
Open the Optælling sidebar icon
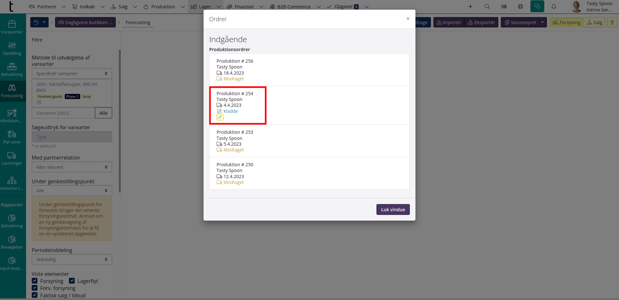click(12, 49)
